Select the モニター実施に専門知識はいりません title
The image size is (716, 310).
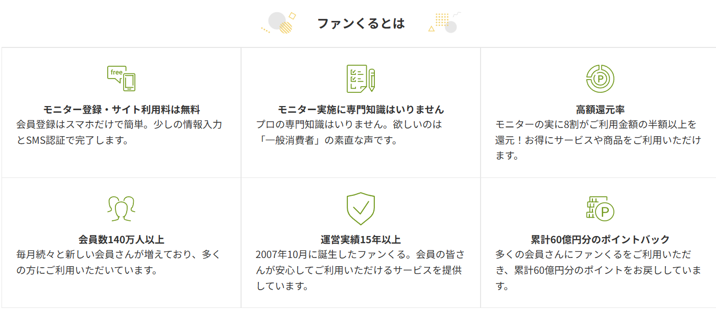[x=361, y=110]
